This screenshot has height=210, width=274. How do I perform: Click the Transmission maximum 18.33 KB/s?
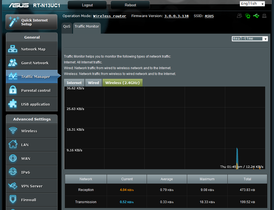pos(207,202)
